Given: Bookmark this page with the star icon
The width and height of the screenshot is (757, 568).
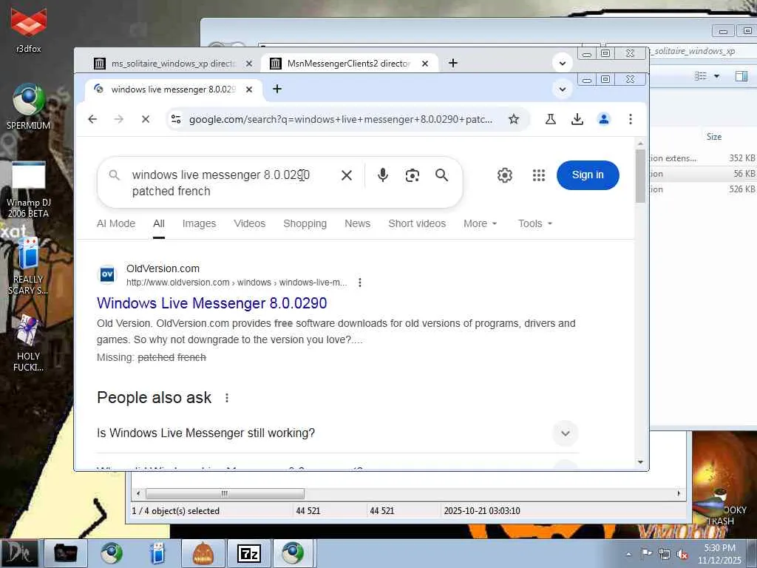Looking at the screenshot, I should (514, 119).
